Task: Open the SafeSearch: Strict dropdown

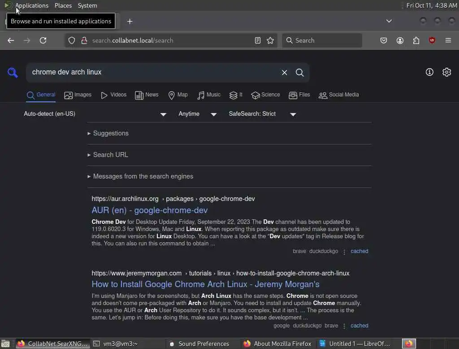Action: coord(262,114)
